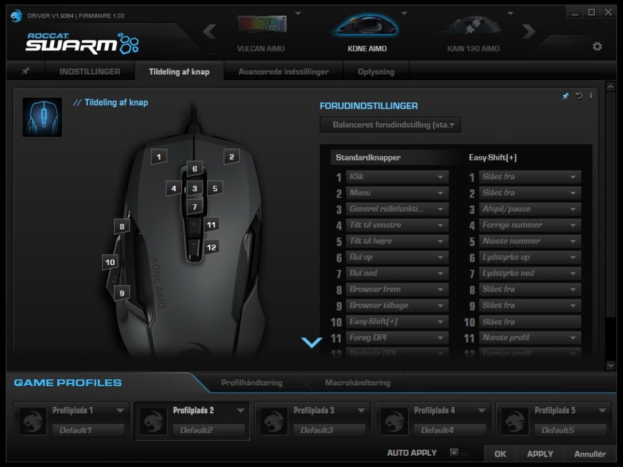Select mouse button 1 marker on diagram
The height and width of the screenshot is (467, 623).
point(158,157)
